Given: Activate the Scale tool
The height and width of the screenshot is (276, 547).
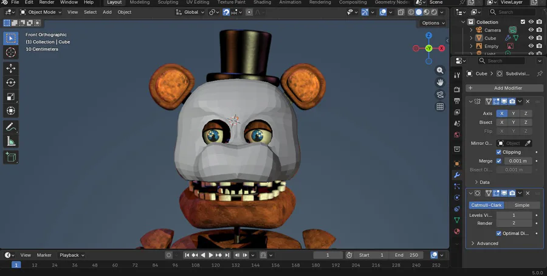Looking at the screenshot, I should (11, 97).
